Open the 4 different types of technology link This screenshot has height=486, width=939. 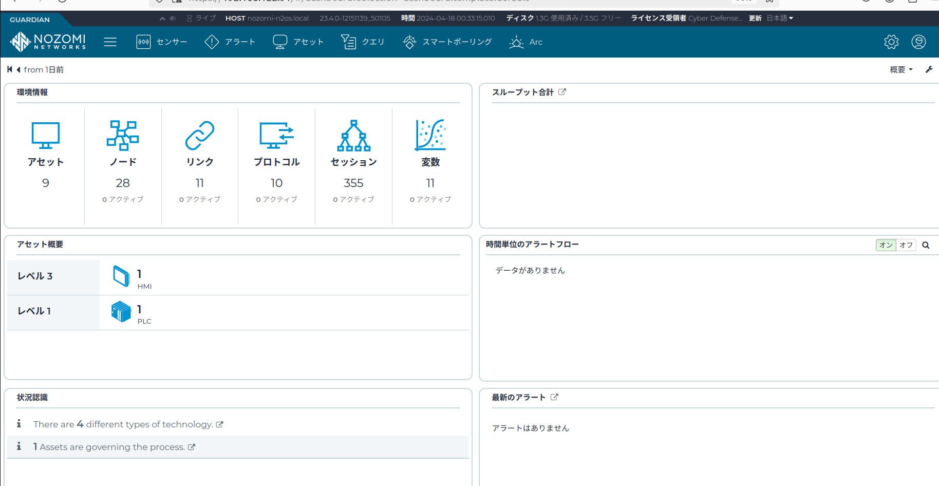pyautogui.click(x=219, y=424)
